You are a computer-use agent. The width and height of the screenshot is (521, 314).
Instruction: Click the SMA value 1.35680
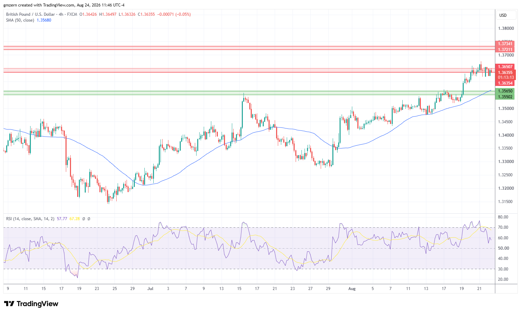coord(44,20)
